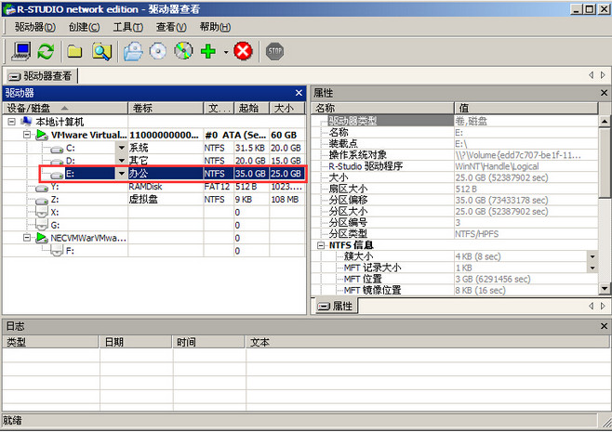Click the scan magnifier toolbar icon
The image size is (612, 432).
(x=102, y=51)
